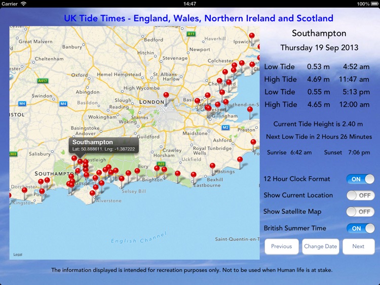This screenshot has height=285, width=380.
Task: Tap the pin over Poole label
Action: (42, 191)
